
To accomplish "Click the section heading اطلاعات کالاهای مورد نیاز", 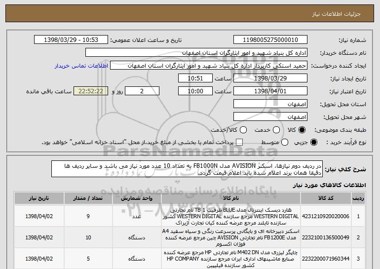I will [329, 186].
